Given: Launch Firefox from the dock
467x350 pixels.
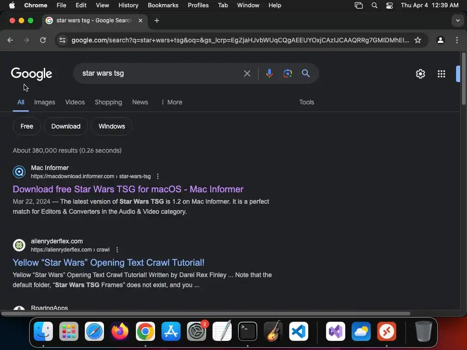Looking at the screenshot, I should coord(120,331).
